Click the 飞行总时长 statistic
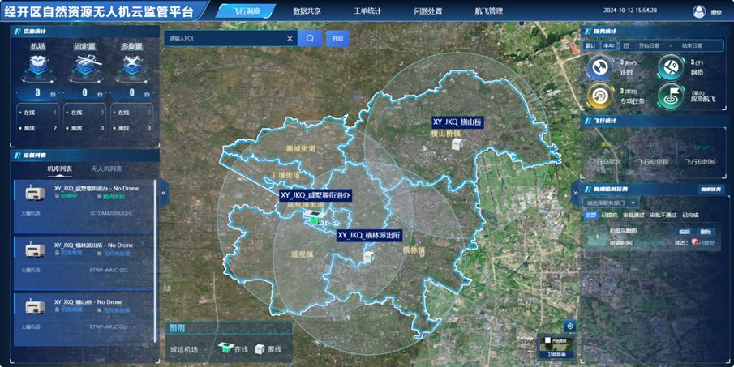Viewport: 734px width, 367px height. pos(700,162)
